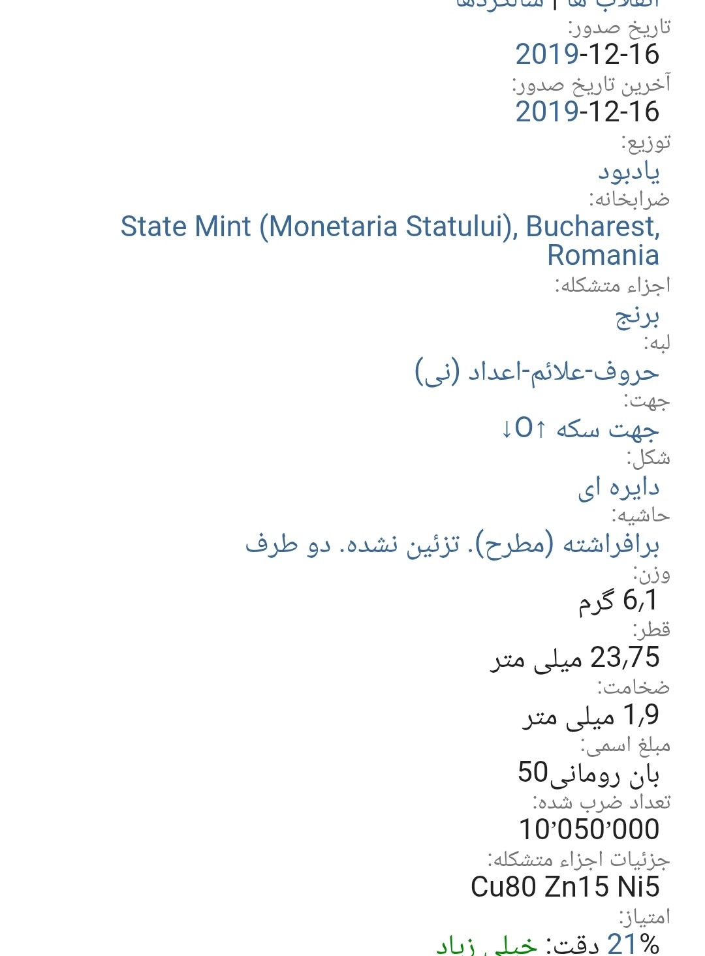Tap the بان رومانی50 face value

pyautogui.click(x=588, y=773)
